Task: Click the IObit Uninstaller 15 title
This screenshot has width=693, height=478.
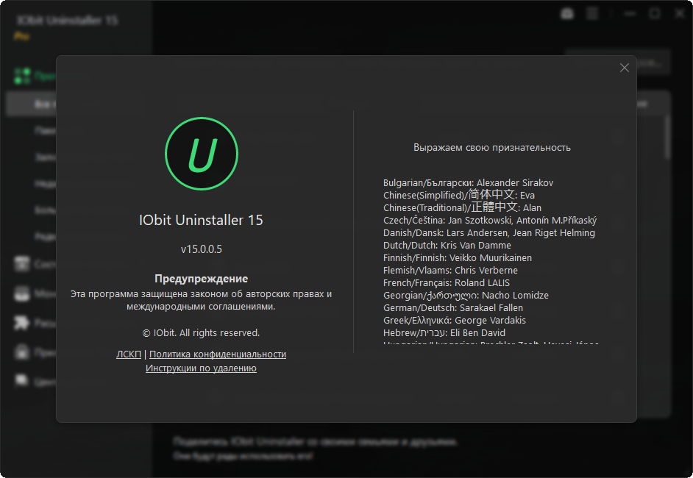Action: click(x=201, y=220)
